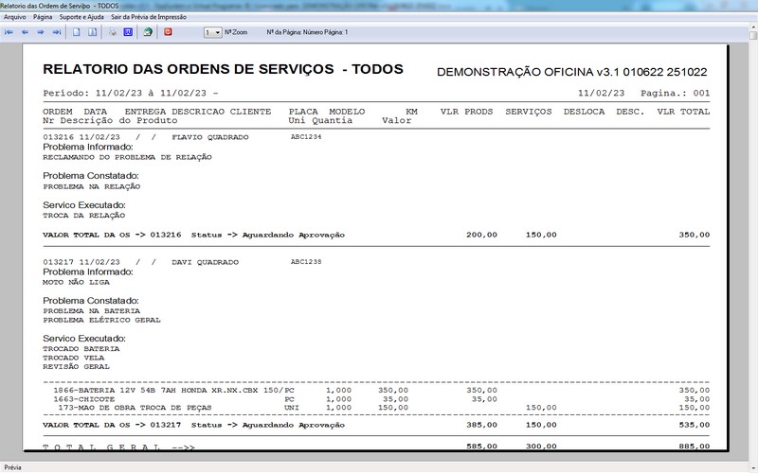Go to the first page arrow icon
Screen dimensions: 758x473
9,32
